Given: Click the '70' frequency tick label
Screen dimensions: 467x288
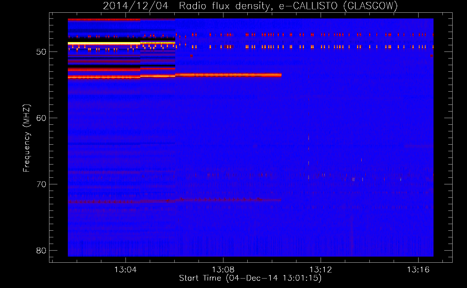Looking at the screenshot, I should click(41, 184).
